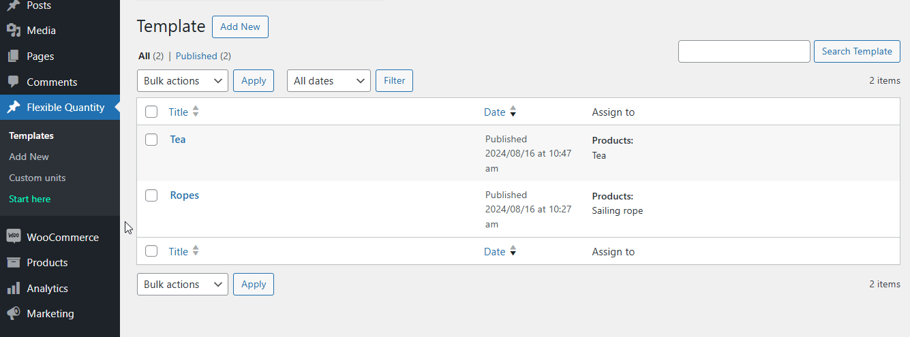Open the Ropes template link
Image resolution: width=910 pixels, height=337 pixels.
(x=185, y=195)
